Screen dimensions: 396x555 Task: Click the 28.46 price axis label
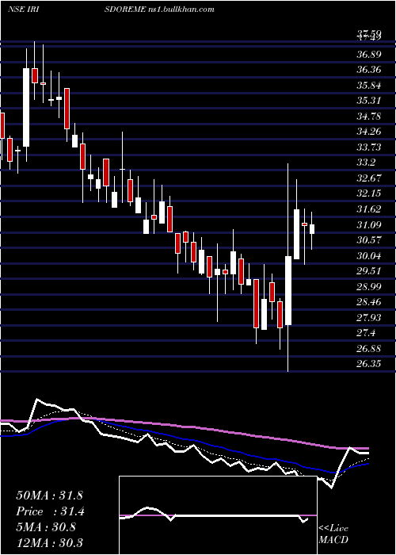tap(369, 302)
